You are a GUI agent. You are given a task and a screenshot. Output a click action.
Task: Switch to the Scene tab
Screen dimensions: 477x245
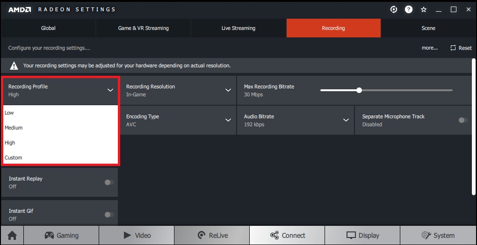[x=428, y=28]
